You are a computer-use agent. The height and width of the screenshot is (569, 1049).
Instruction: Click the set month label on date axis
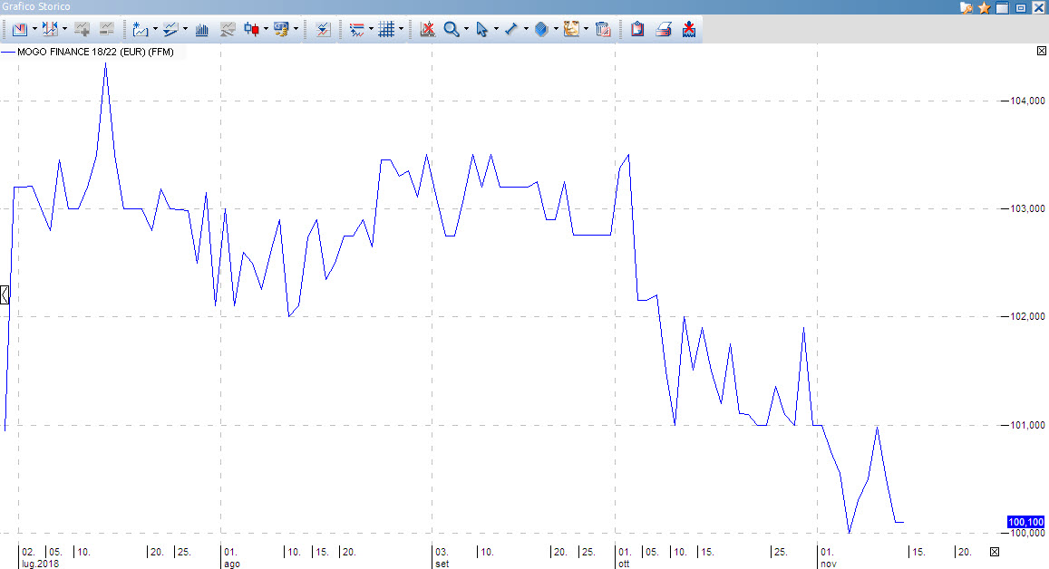442,564
